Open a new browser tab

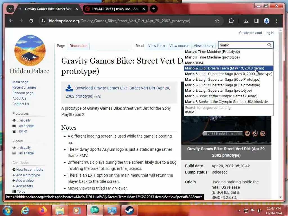point(154,9)
